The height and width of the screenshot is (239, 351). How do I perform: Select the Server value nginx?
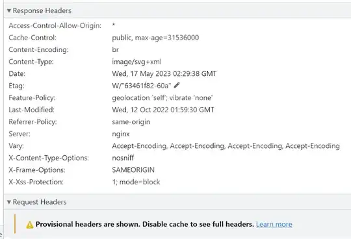click(121, 134)
